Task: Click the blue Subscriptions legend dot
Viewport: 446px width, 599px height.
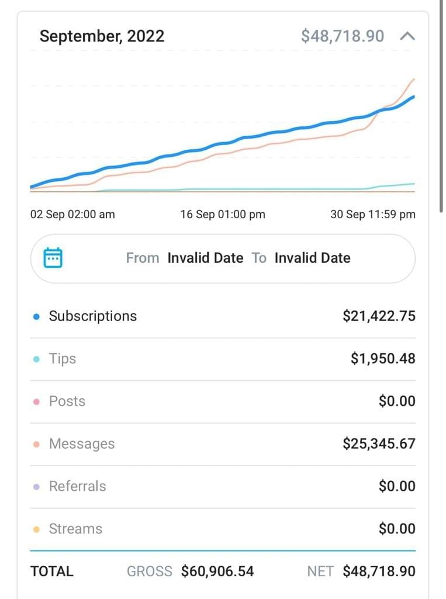Action: (36, 316)
